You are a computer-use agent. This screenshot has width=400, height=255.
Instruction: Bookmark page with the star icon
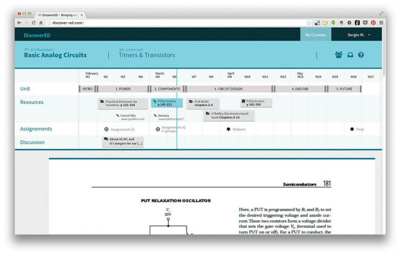coord(309,23)
